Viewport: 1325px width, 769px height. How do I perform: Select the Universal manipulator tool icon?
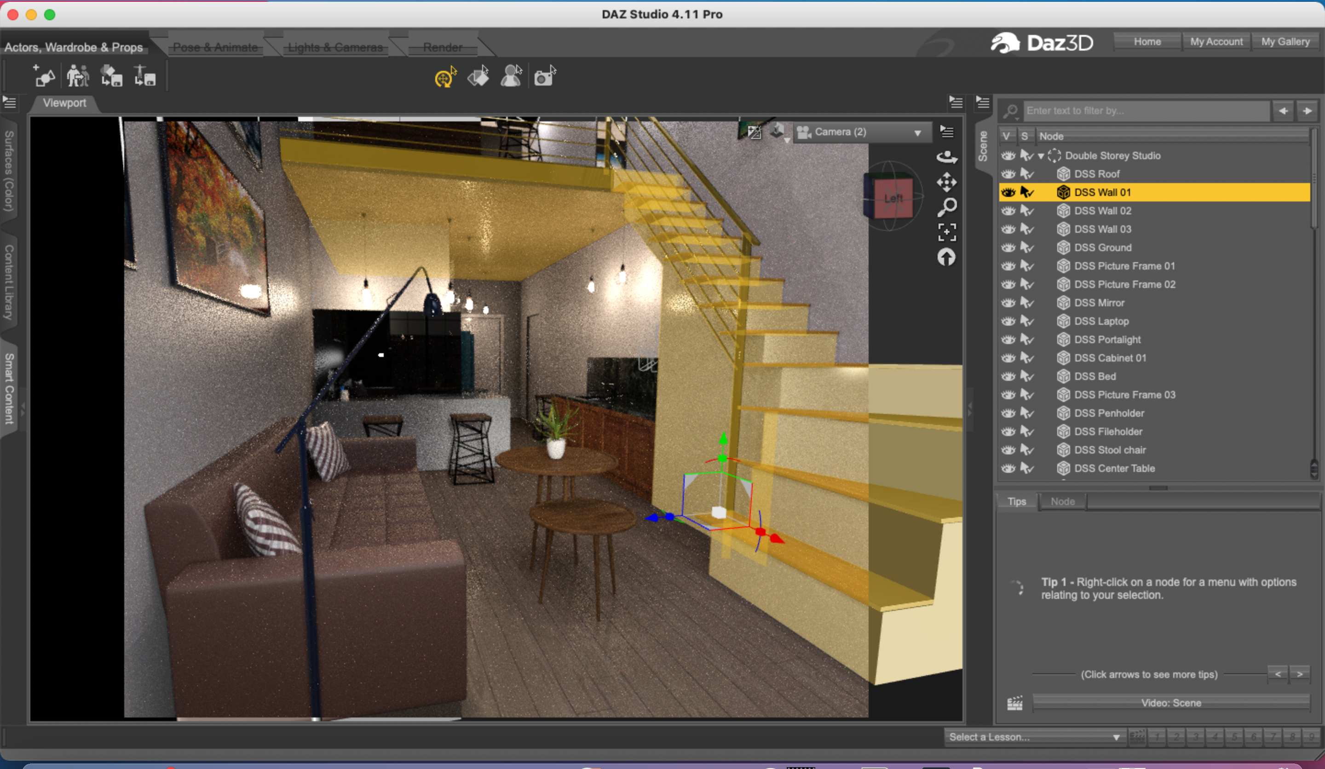(445, 78)
